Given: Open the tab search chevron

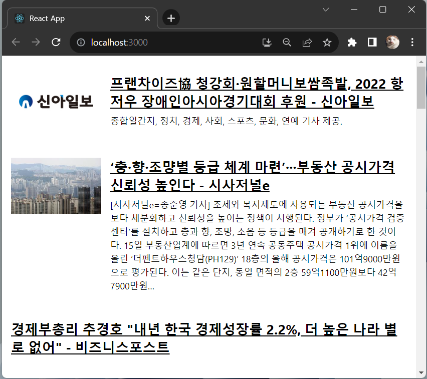Looking at the screenshot, I should (x=326, y=10).
